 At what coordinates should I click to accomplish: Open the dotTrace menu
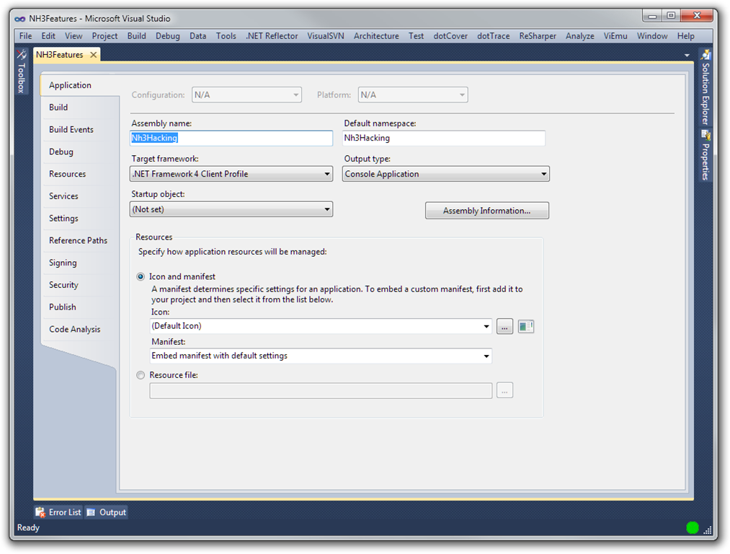point(493,36)
